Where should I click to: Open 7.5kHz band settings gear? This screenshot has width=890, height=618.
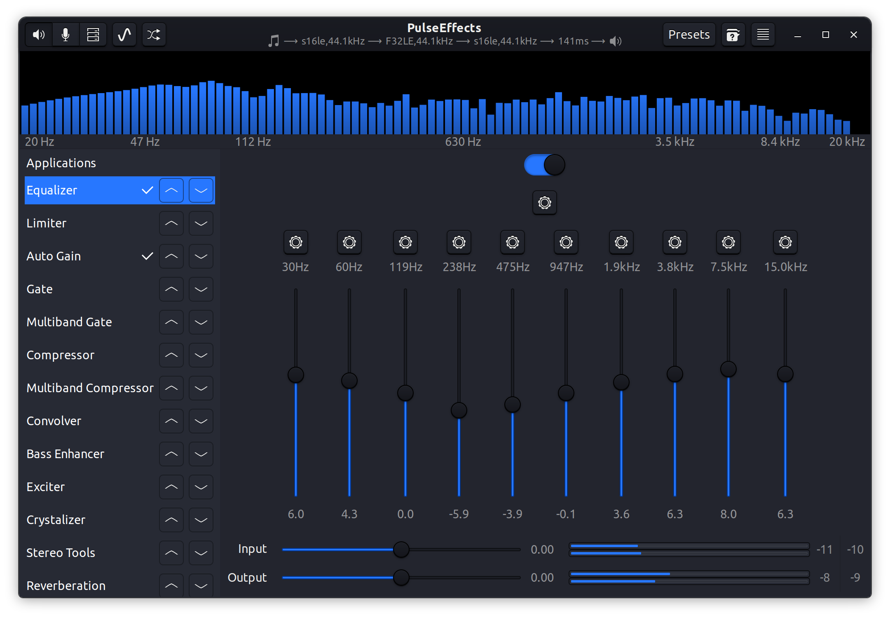coord(728,242)
